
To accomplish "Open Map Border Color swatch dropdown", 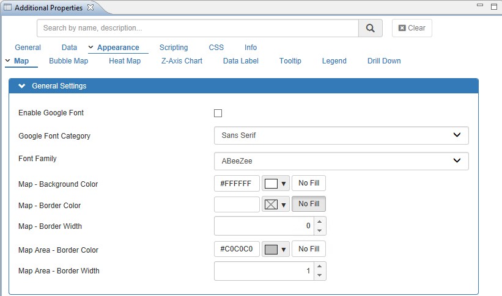I will (275, 204).
